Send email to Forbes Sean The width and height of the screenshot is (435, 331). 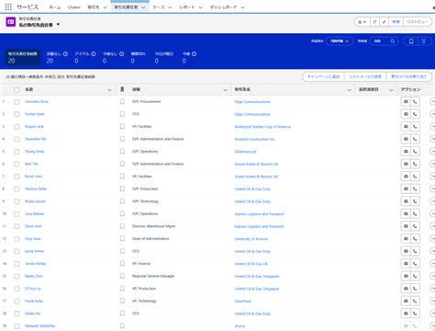[x=406, y=114]
